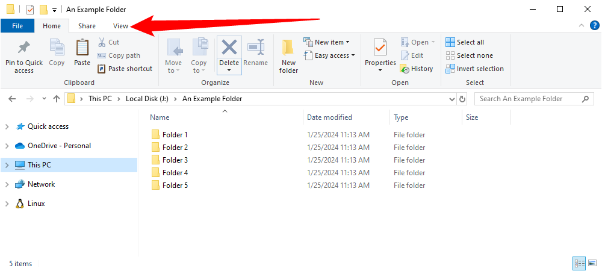Screen dimensions: 602x271
Task: Click the History button
Action: [417, 69]
